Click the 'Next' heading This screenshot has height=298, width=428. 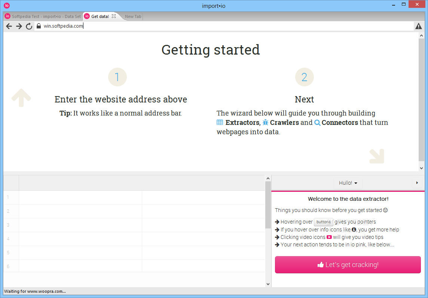point(304,99)
